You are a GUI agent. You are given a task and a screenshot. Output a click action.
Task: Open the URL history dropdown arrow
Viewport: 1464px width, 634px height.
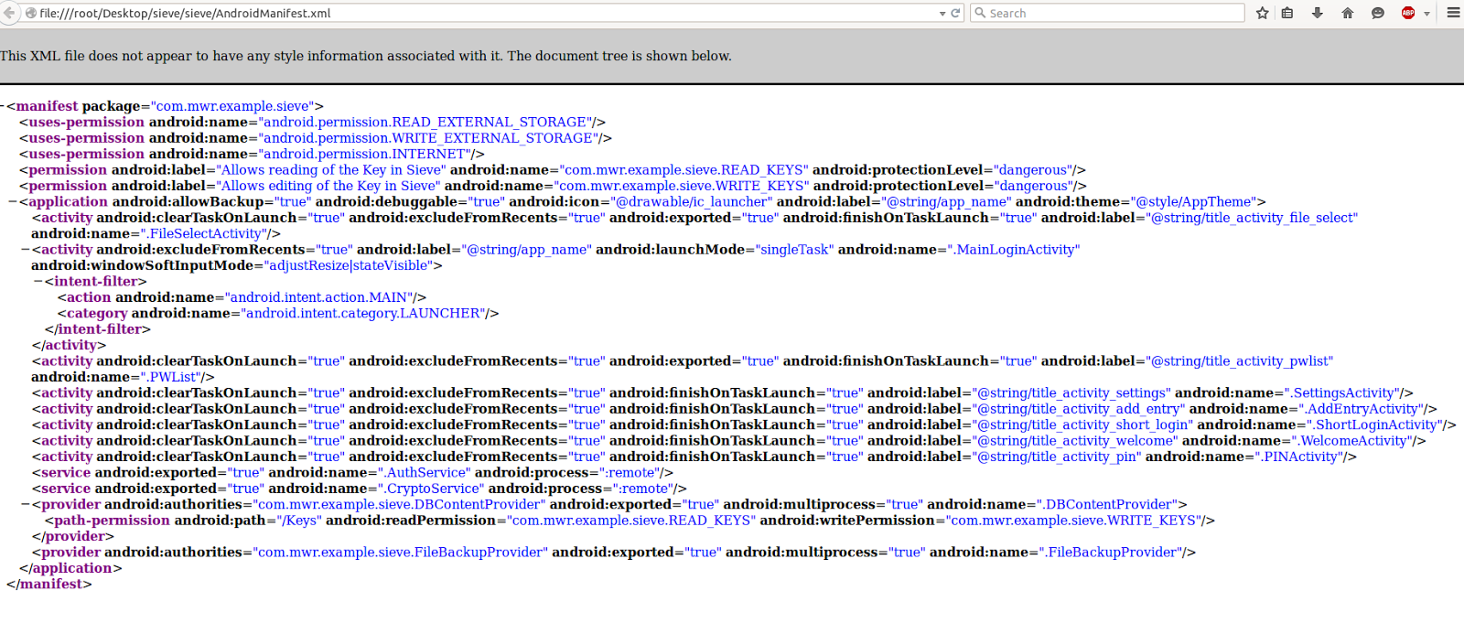(x=942, y=14)
